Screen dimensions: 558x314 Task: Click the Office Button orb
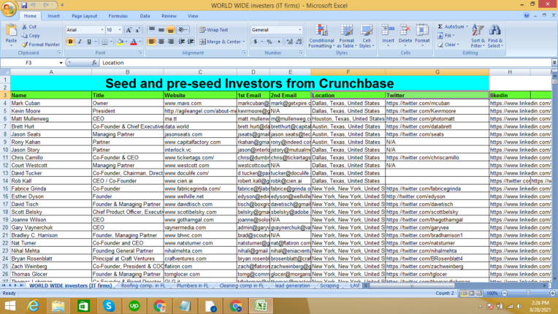click(x=9, y=9)
